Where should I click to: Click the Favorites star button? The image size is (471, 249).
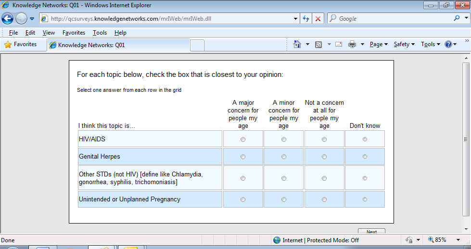[x=20, y=44]
